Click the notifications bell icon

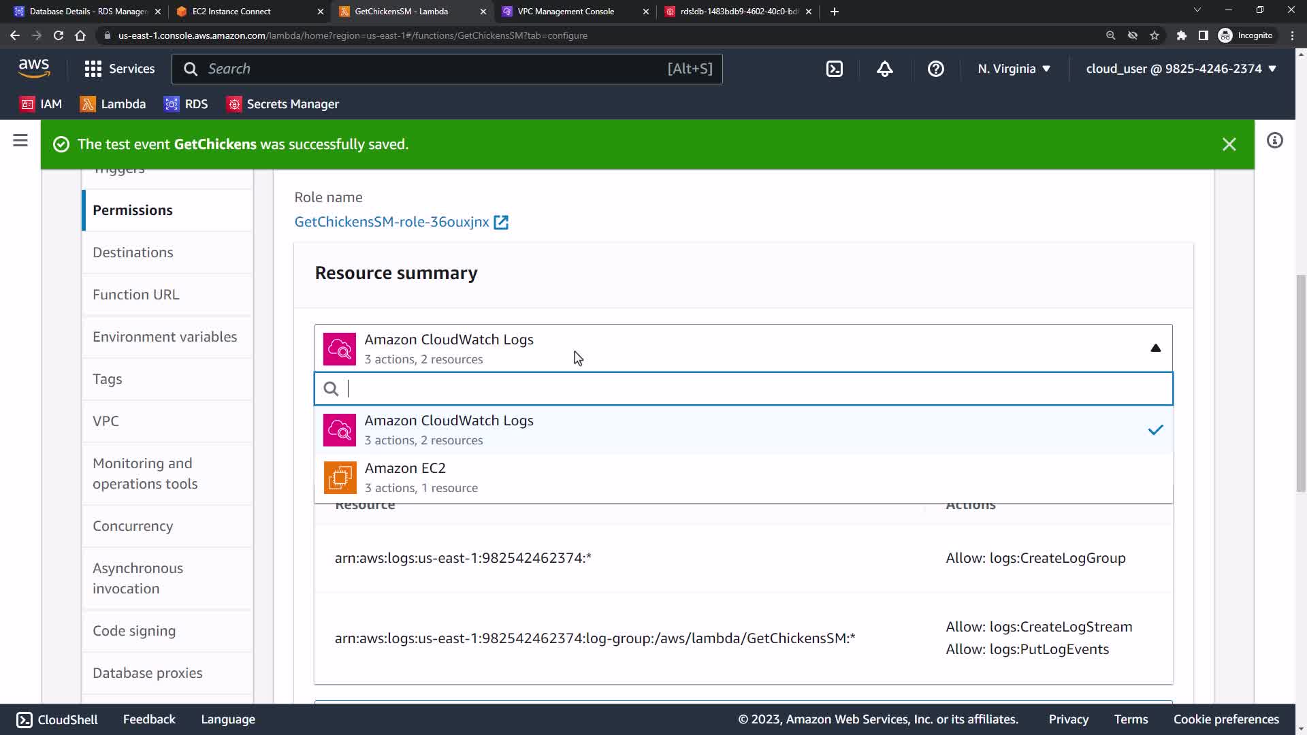tap(884, 69)
